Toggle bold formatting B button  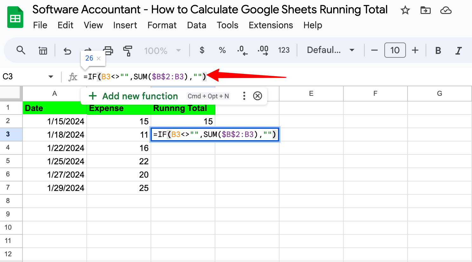(438, 50)
